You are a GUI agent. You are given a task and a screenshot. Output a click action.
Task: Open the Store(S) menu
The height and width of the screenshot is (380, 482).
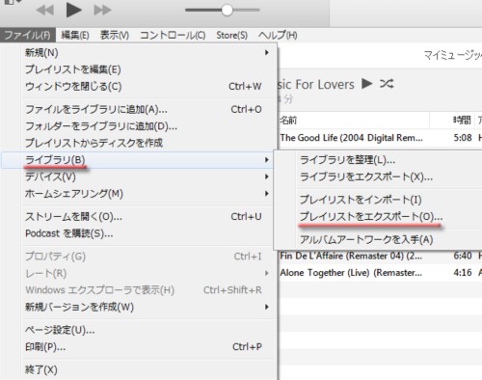[x=231, y=35]
